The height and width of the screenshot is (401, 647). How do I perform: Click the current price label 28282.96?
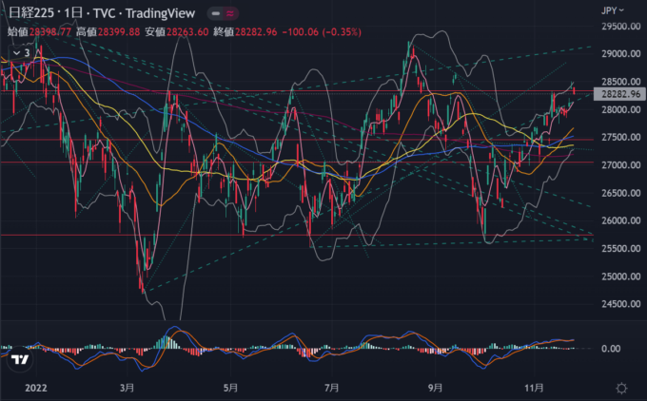pos(618,94)
